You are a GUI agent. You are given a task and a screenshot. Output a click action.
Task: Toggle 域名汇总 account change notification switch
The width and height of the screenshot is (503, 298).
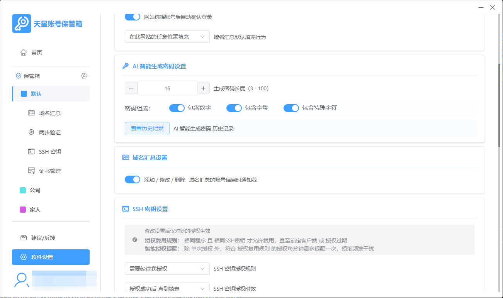point(133,180)
